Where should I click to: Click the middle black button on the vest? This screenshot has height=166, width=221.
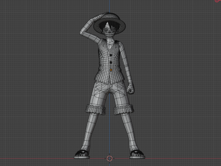coord(111,62)
